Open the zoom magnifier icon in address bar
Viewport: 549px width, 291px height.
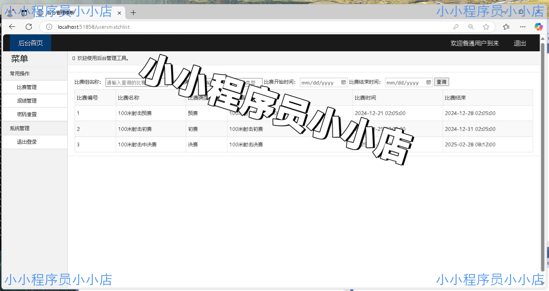471,27
